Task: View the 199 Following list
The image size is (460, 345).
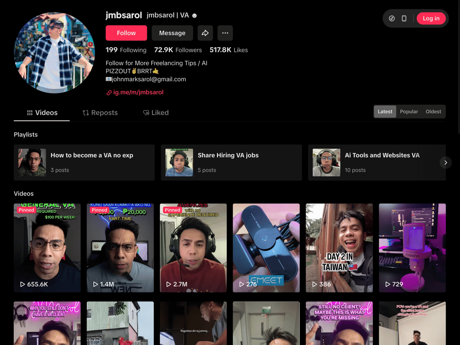Action: click(126, 50)
